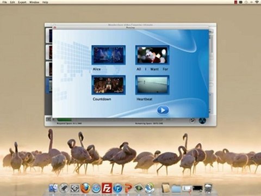This screenshot has width=261, height=196.
Task: Choose the Countdown video thumbnail
Action: click(x=109, y=85)
